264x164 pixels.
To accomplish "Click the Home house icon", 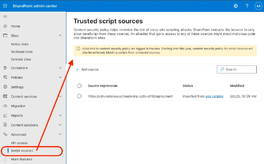I will pos(5,26).
